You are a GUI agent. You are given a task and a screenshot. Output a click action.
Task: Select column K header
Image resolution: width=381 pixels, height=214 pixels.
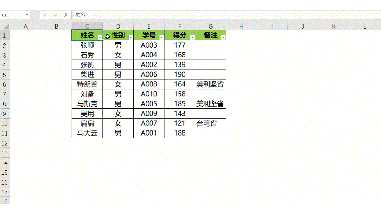(x=334, y=26)
